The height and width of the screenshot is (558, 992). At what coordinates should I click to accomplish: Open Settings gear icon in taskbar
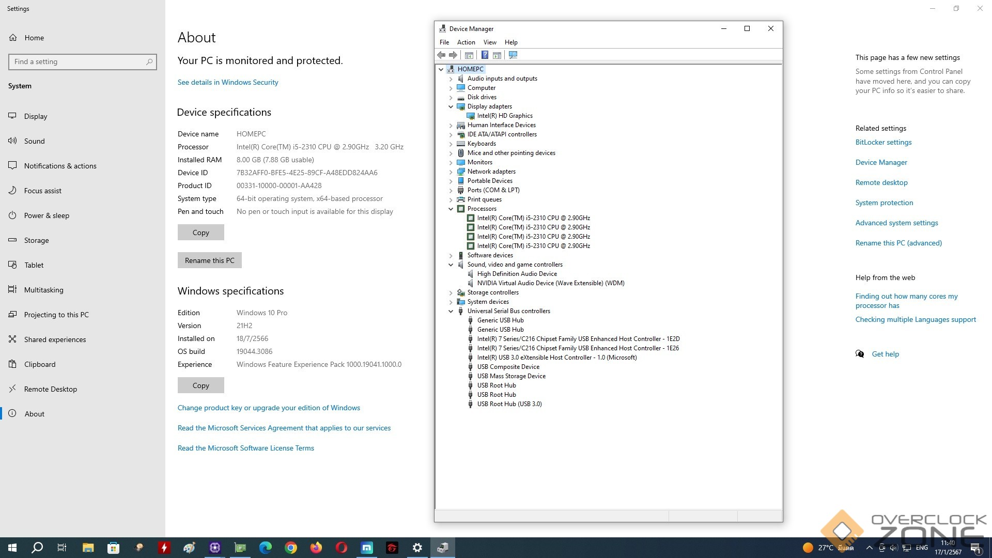click(417, 548)
